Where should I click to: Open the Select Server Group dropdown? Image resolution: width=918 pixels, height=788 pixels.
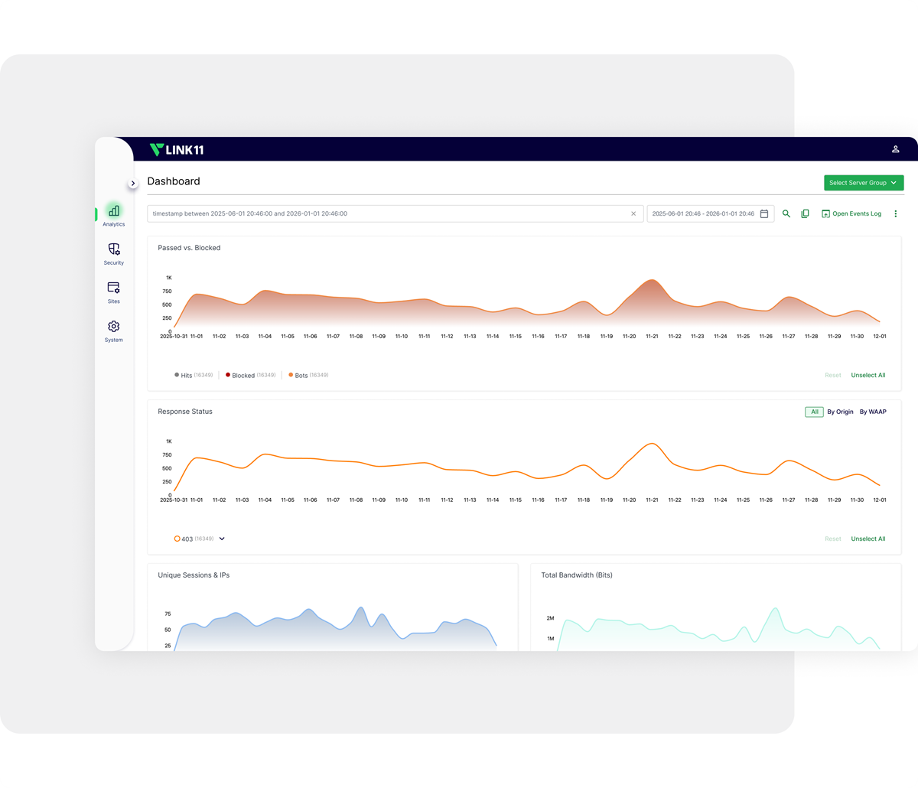(x=863, y=183)
